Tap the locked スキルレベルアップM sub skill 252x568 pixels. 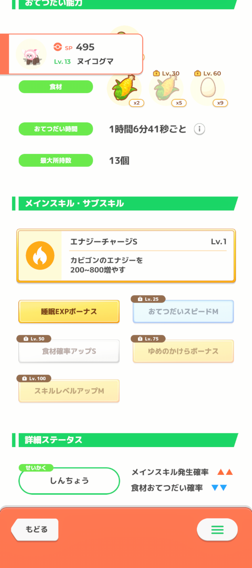click(69, 391)
